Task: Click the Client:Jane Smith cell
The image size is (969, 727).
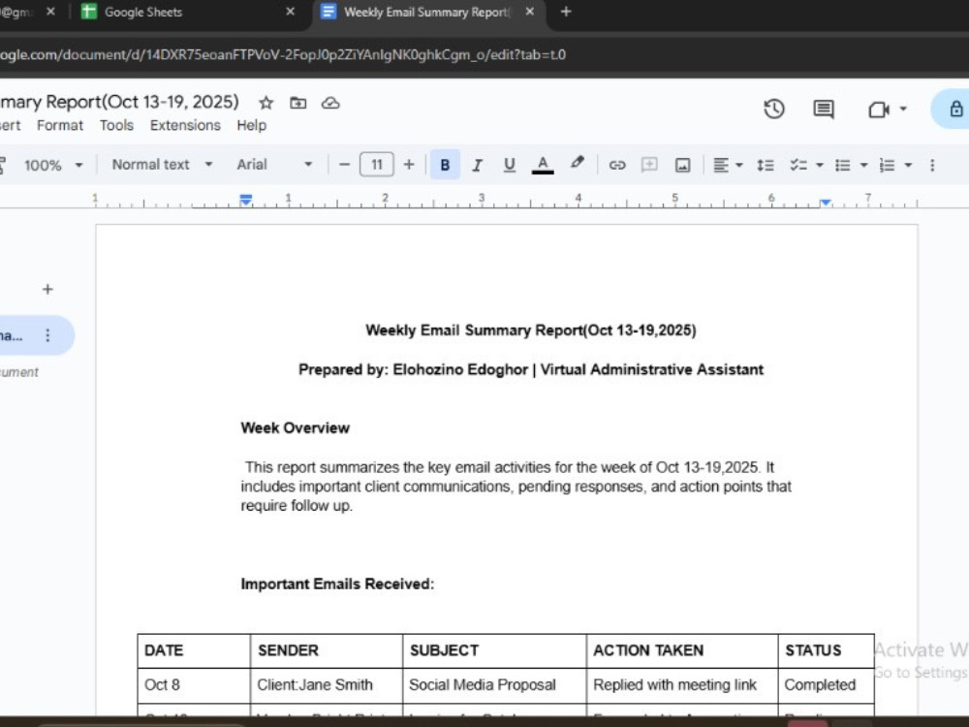Action: 327,685
